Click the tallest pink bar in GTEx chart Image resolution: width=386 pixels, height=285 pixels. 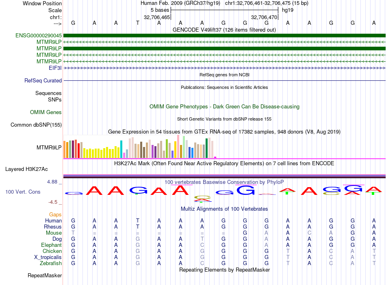(x=178, y=146)
